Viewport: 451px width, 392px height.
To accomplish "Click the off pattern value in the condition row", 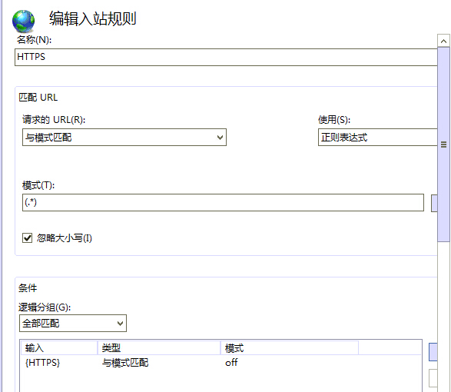I will coord(231,362).
